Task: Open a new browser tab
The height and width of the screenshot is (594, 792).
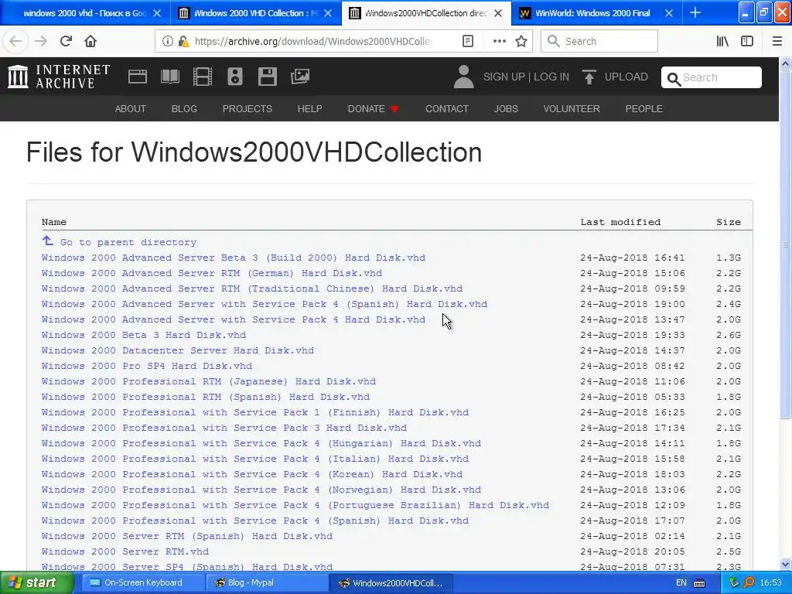Action: pos(695,12)
